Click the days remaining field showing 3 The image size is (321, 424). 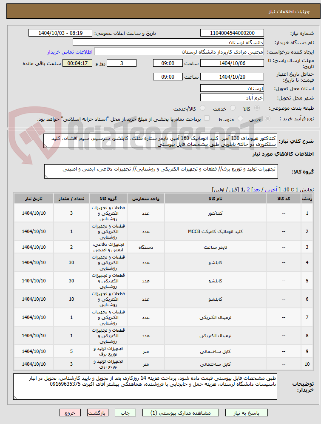coord(122,63)
